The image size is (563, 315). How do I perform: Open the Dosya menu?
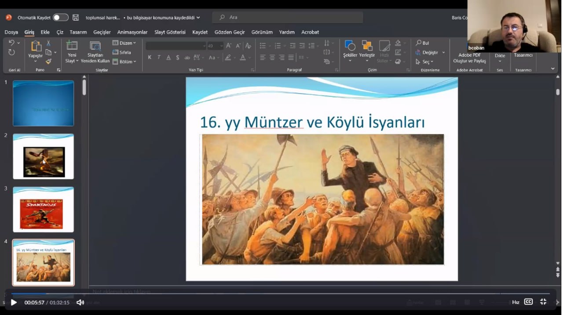11,32
